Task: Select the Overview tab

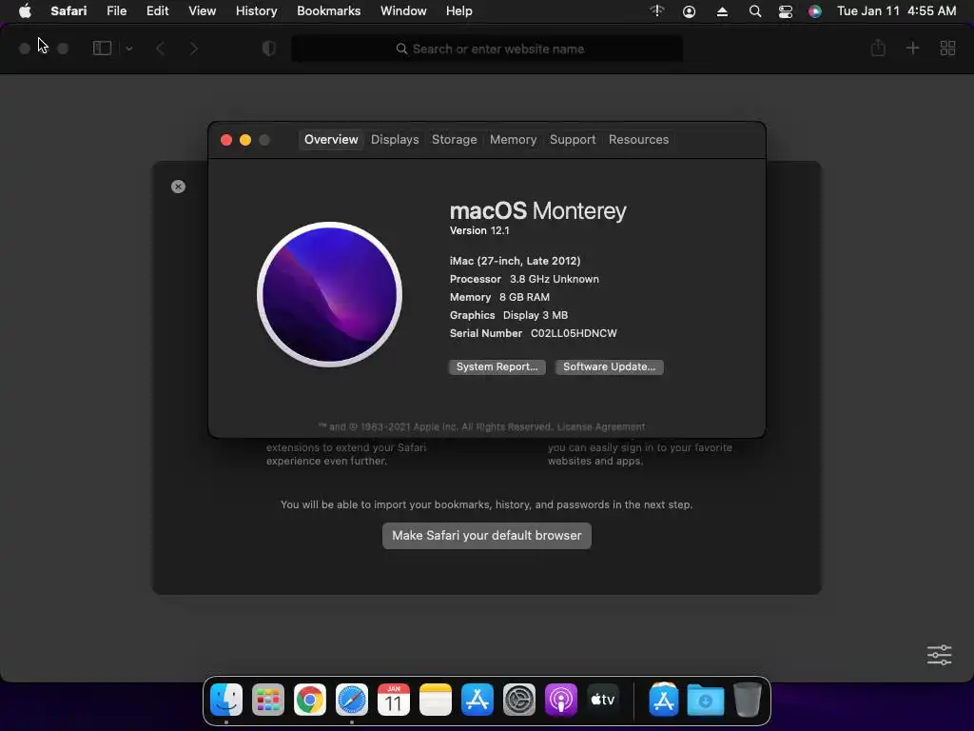Action: point(331,140)
